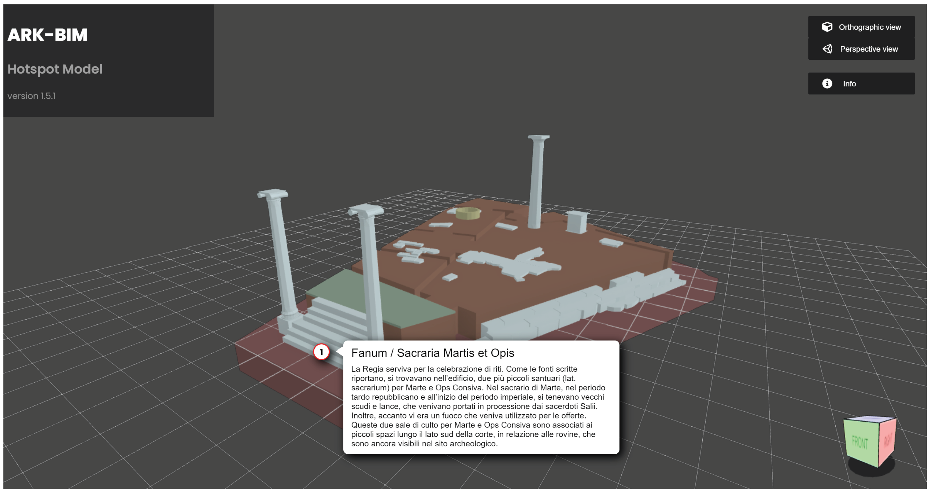Click the Fanum / Sacraria Martis et Opis heading

coord(433,353)
